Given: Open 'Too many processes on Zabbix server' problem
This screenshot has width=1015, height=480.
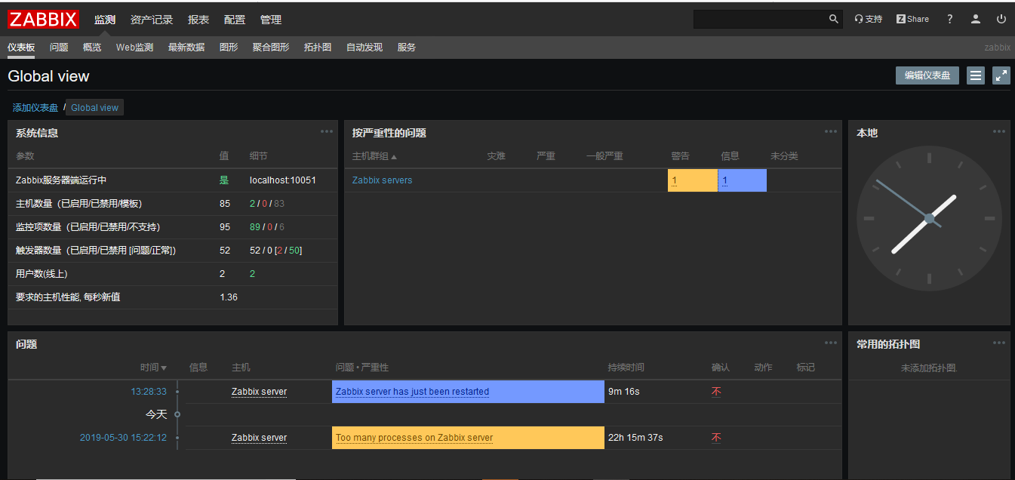Looking at the screenshot, I should tap(414, 438).
